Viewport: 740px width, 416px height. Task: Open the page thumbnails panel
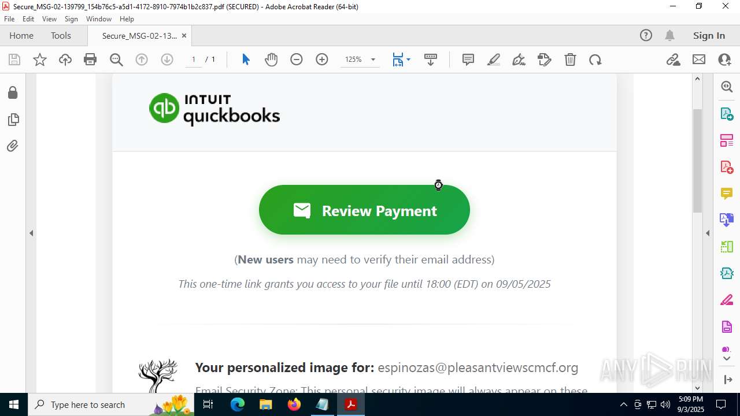tap(13, 120)
